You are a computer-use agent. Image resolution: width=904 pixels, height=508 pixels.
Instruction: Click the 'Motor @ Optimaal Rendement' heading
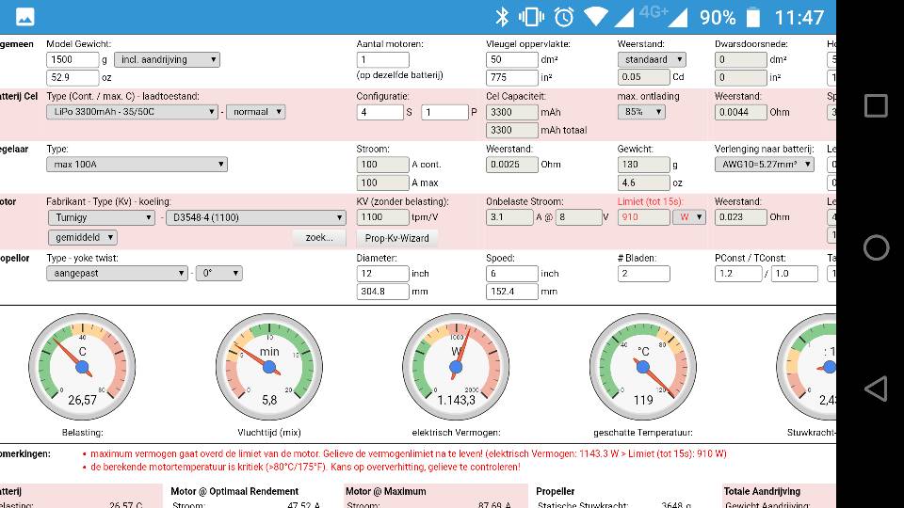pos(234,491)
